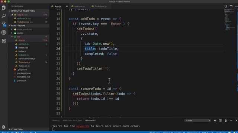This screenshot has height=133, width=238.
Task: Click in the terminal input cursor line
Action: tap(53, 129)
